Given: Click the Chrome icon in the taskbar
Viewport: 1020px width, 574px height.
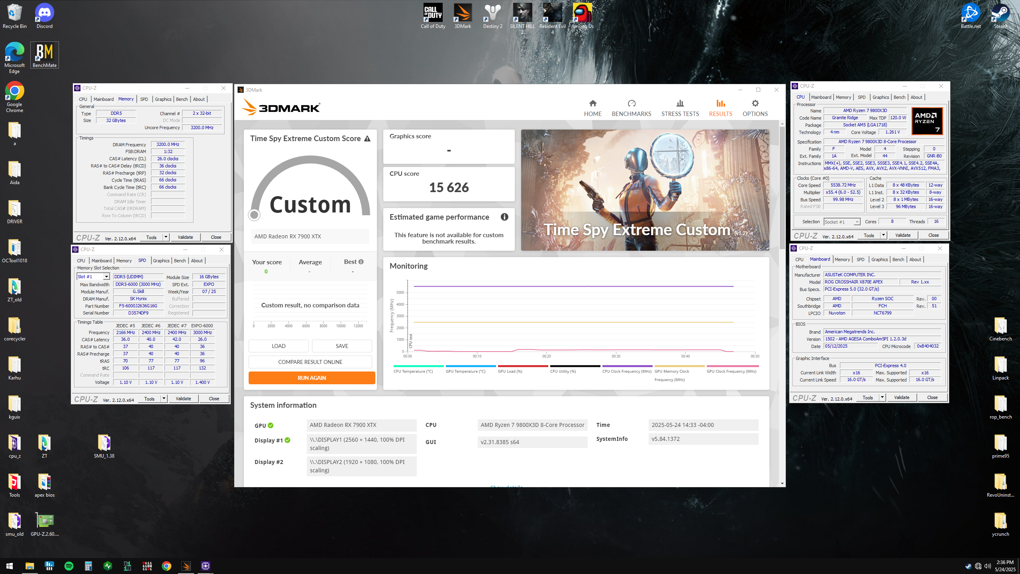Looking at the screenshot, I should click(166, 566).
